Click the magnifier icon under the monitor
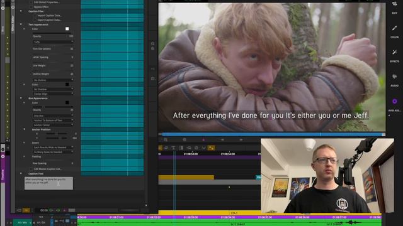The height and width of the screenshot is (226, 403). (x=184, y=139)
